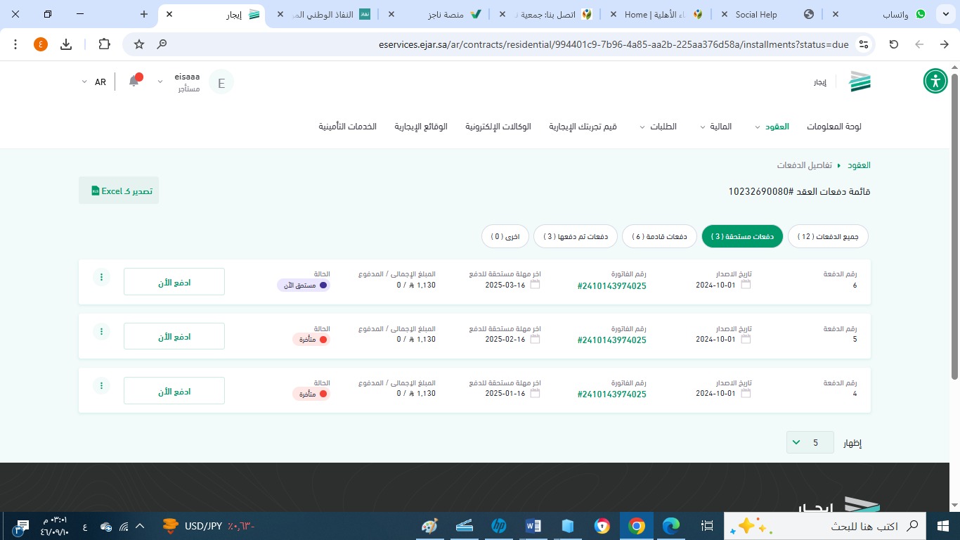This screenshot has width=960, height=540.
Task: Open the accessibility options icon
Action: [x=935, y=81]
